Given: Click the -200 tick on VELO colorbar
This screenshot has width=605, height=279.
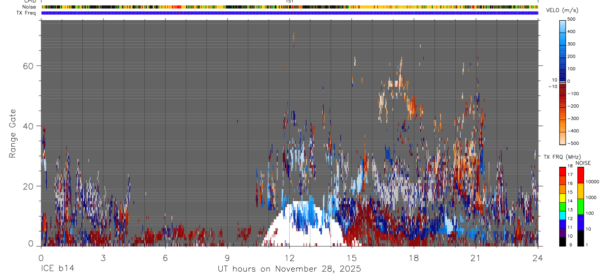Looking at the screenshot, I should pos(572,106).
